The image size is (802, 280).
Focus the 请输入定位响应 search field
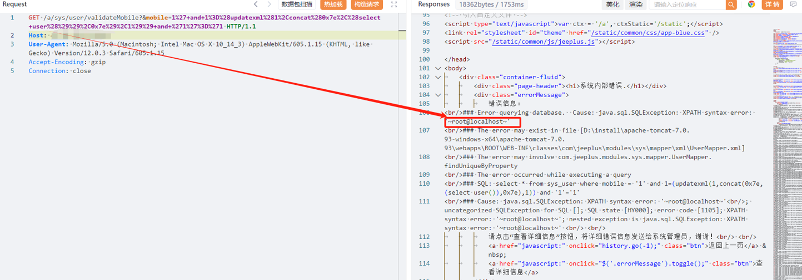coord(688,4)
